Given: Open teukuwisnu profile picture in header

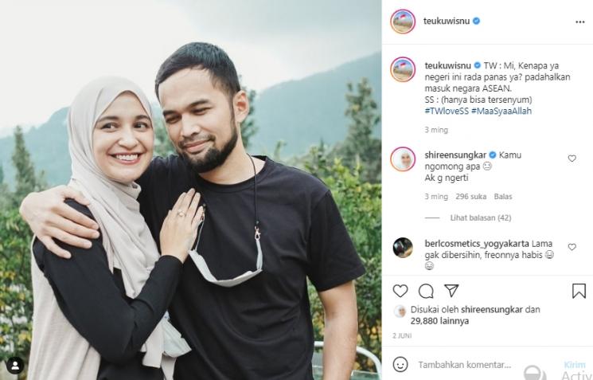Looking at the screenshot, I should pos(403,22).
